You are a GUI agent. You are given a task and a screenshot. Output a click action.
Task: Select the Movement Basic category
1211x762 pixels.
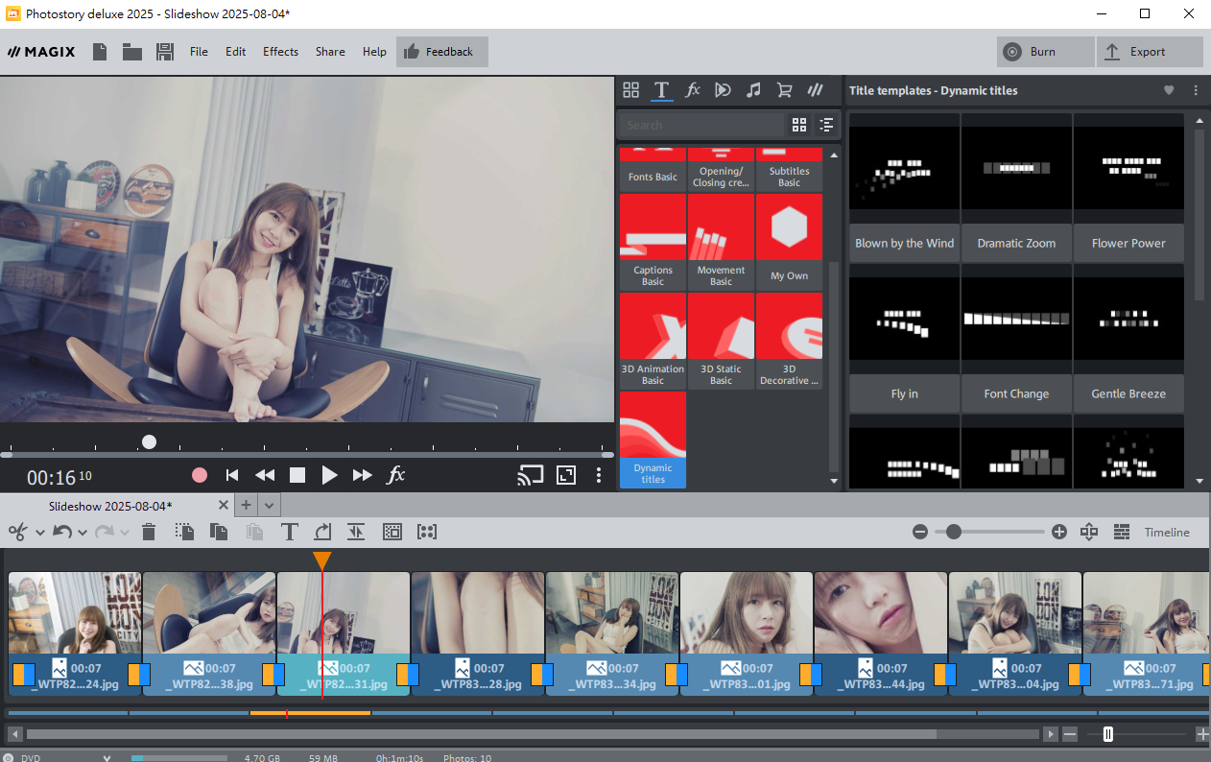pos(721,242)
